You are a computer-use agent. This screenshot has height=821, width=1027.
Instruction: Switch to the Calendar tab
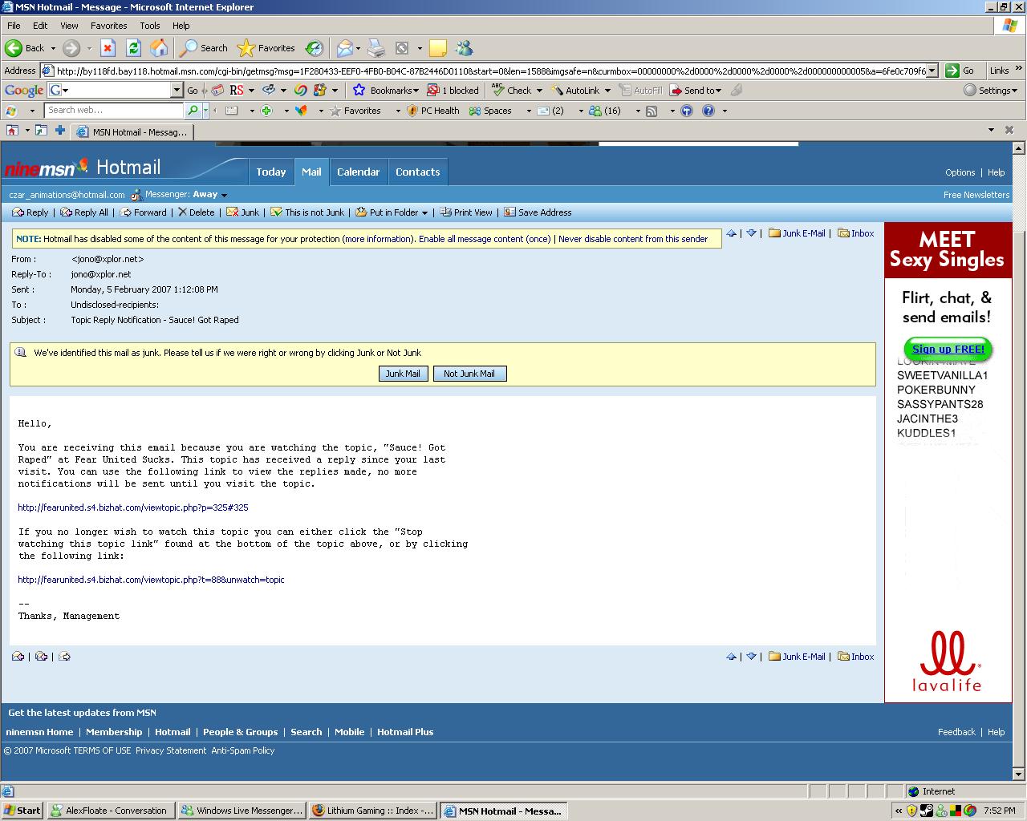click(x=358, y=172)
